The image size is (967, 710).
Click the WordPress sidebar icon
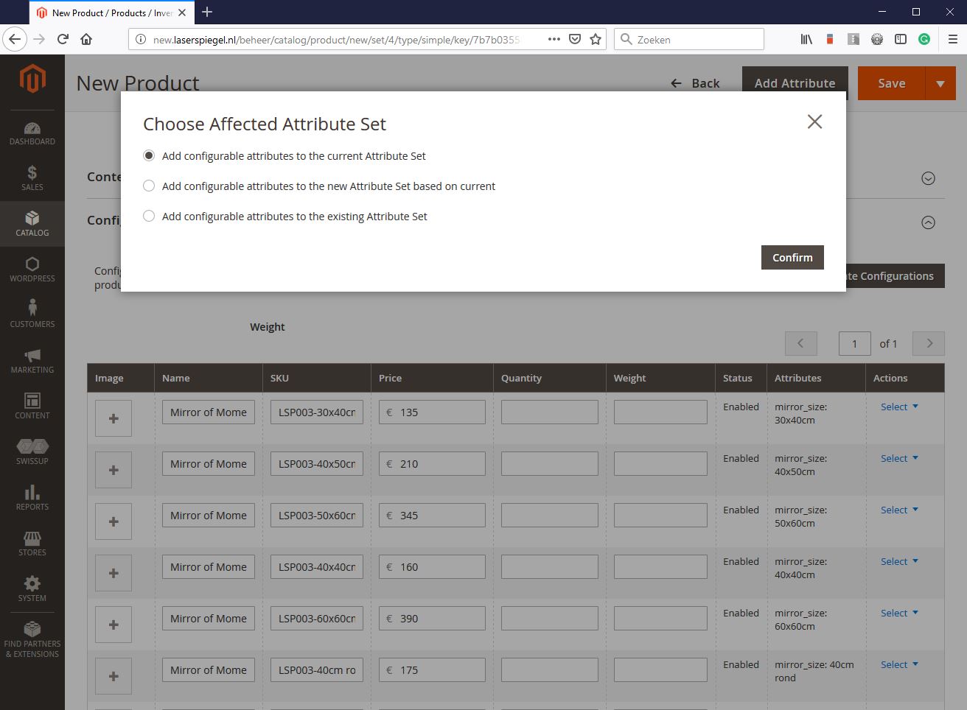pos(32,269)
